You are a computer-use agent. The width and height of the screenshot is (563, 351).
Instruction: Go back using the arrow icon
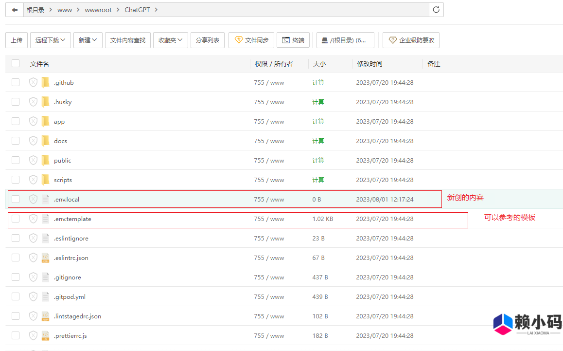pos(14,9)
